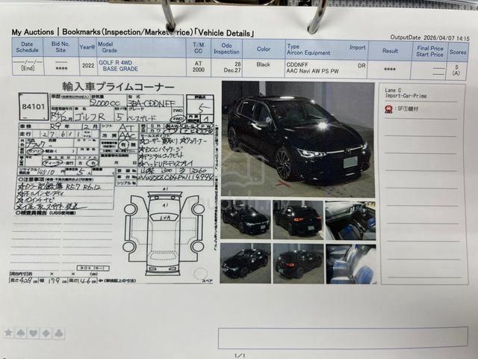Click the 2022 year cell
Image resolution: width=478 pixels, height=359 pixels.
point(88,66)
